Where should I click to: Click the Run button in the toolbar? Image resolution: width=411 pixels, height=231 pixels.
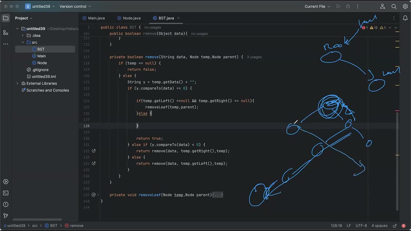338,6
